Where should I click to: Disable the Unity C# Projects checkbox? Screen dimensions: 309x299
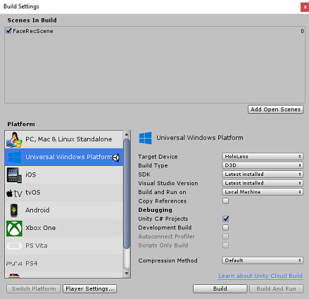(x=225, y=219)
